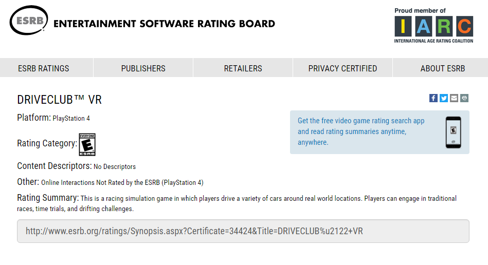Click the DRIVECLUB VR game title
The width and height of the screenshot is (488, 265).
[x=60, y=100]
